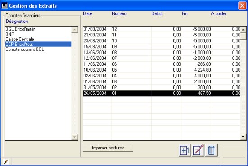Select row dated 31/05/2004

(x=161, y=87)
